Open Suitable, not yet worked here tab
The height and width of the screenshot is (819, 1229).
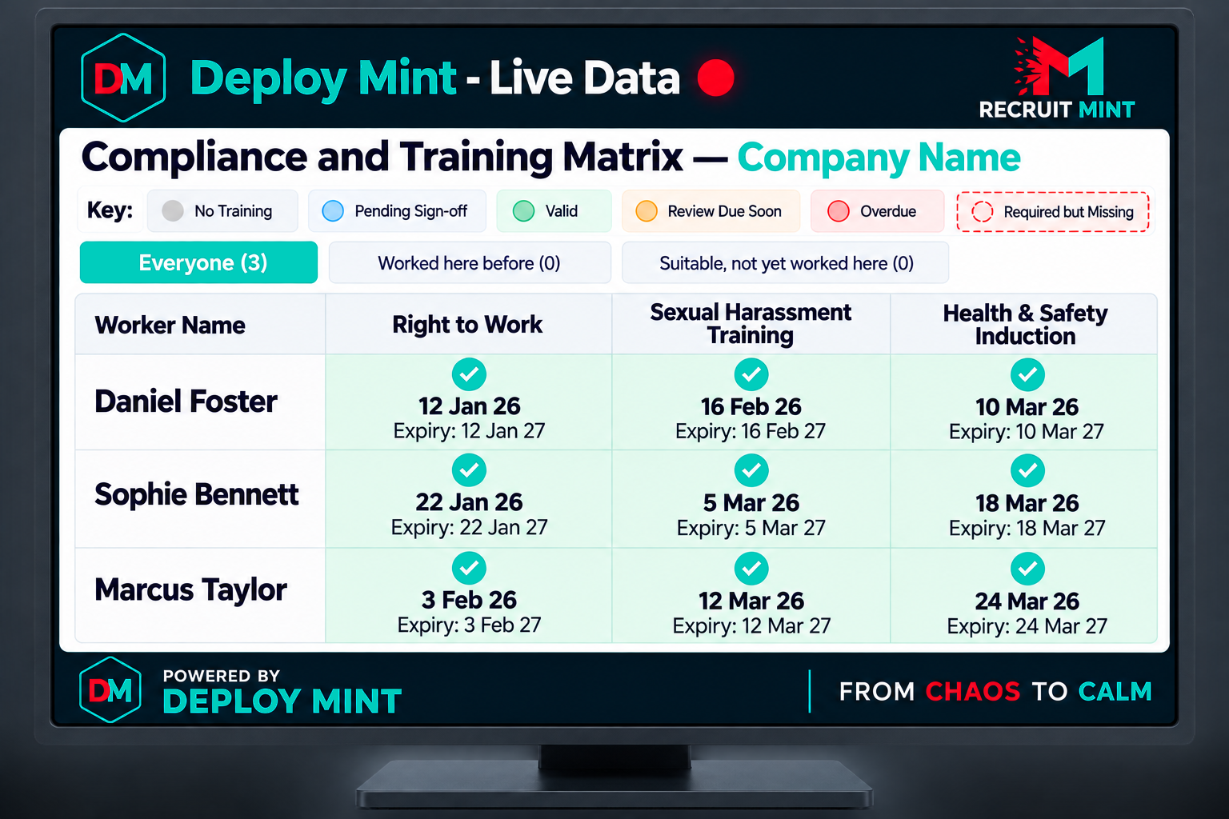click(786, 262)
